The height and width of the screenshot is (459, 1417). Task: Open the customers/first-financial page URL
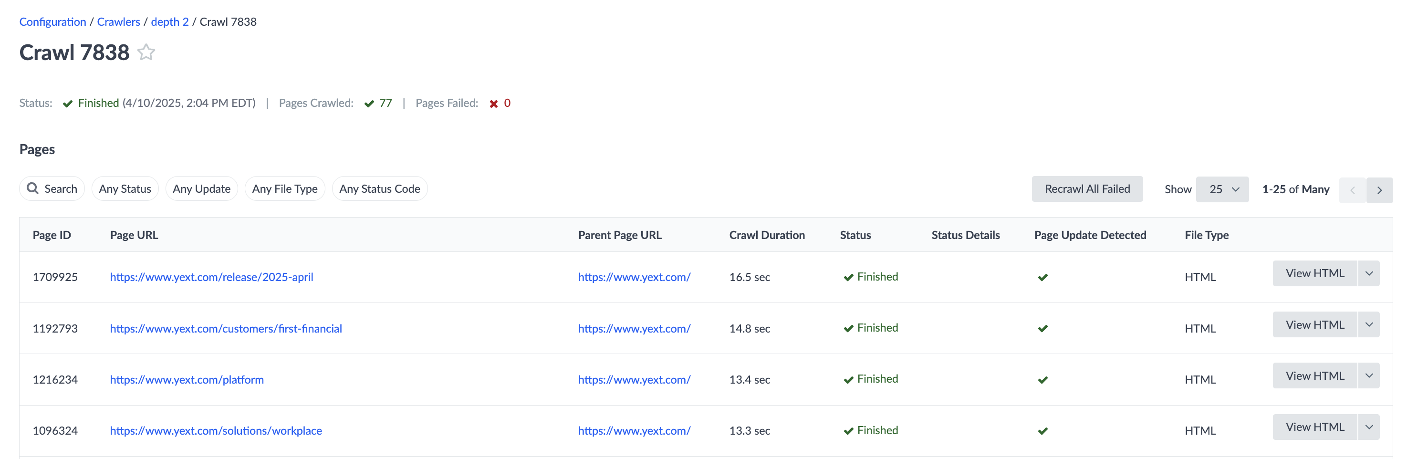click(x=226, y=329)
